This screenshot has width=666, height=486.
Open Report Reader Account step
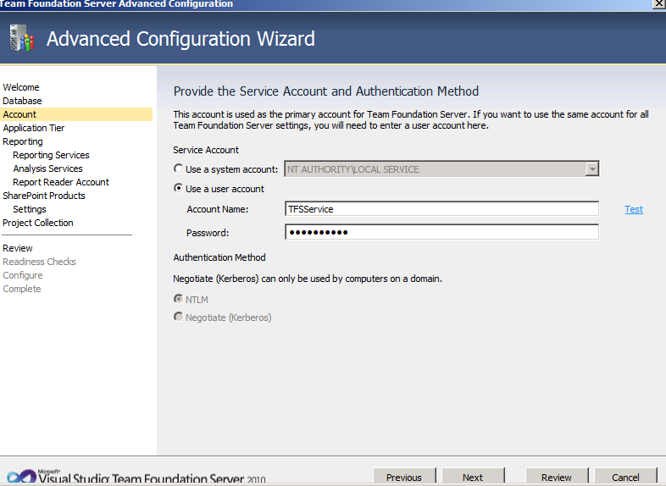pyautogui.click(x=61, y=182)
